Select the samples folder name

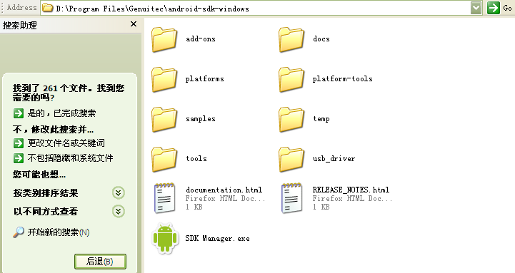[x=201, y=119]
